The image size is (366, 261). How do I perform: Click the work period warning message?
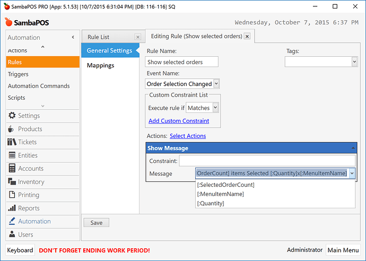(94, 250)
